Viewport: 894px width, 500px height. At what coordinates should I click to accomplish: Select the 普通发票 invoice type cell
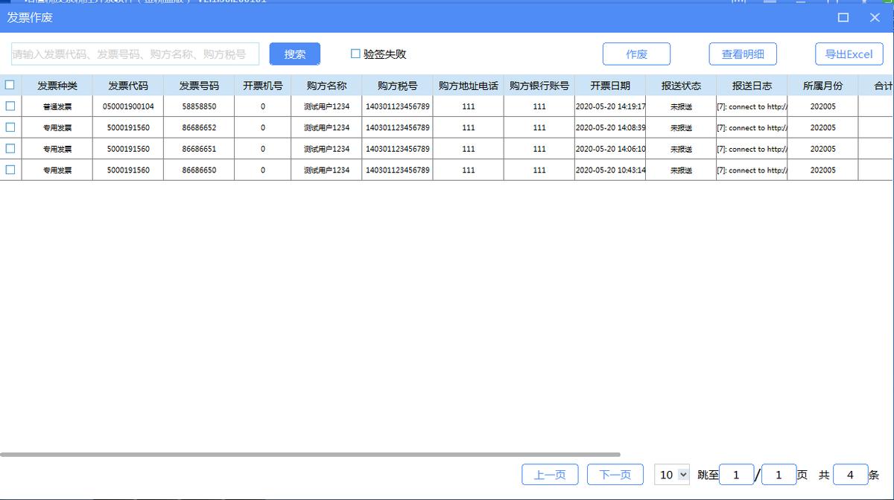pos(57,106)
